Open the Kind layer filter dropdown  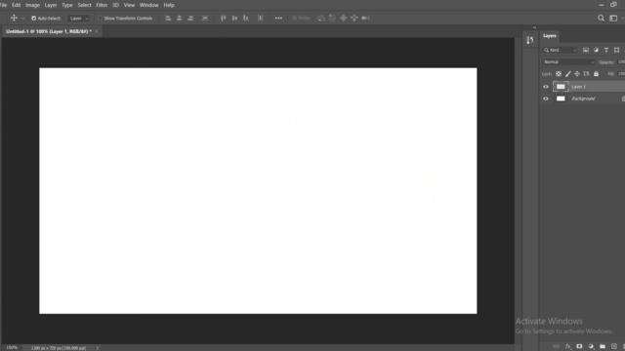tap(560, 50)
